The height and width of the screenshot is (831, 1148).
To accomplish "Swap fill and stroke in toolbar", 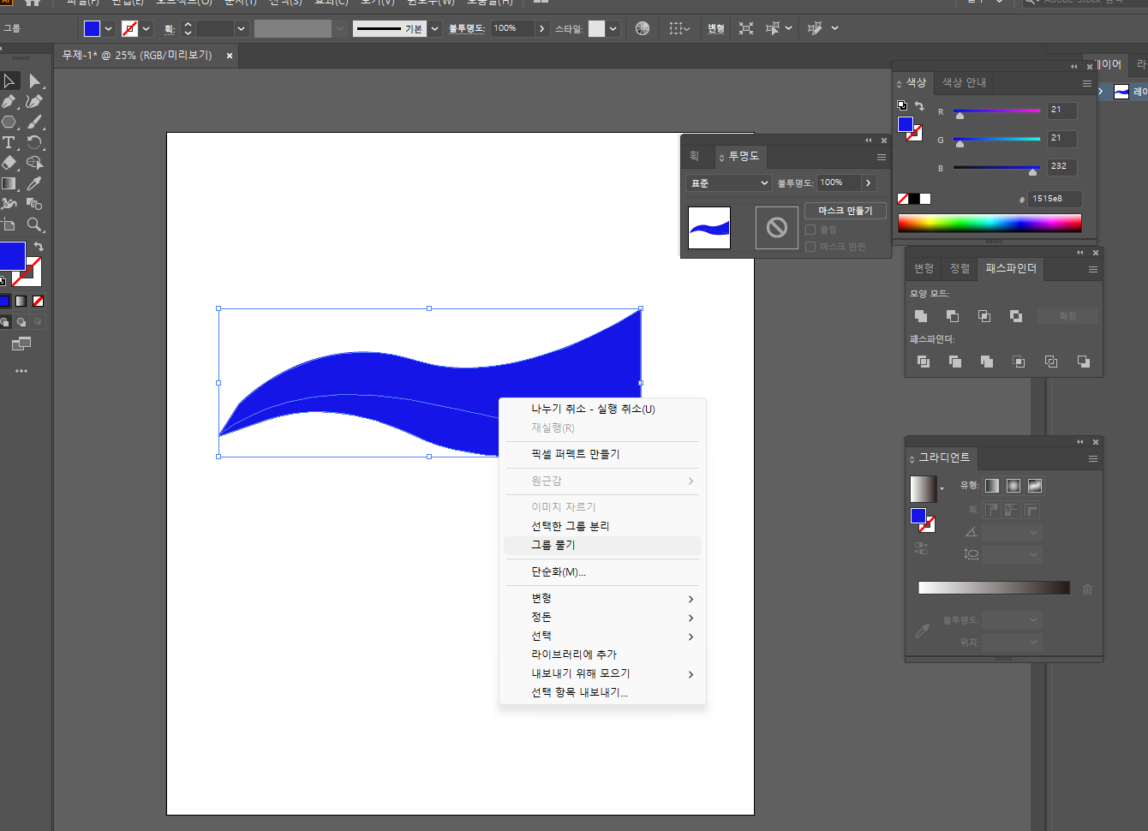I will point(39,247).
